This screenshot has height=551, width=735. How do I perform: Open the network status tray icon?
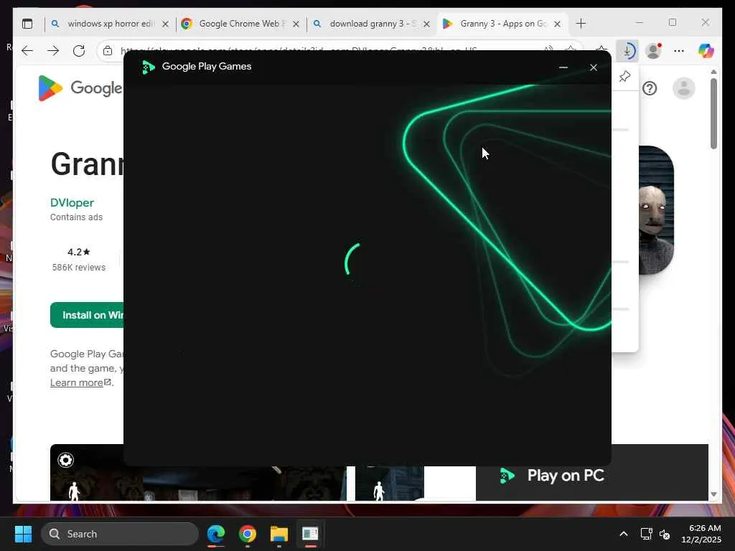coord(647,534)
